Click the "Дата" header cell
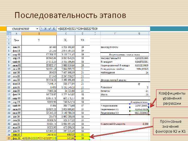The height and width of the screenshot is (141, 188). 16,40
